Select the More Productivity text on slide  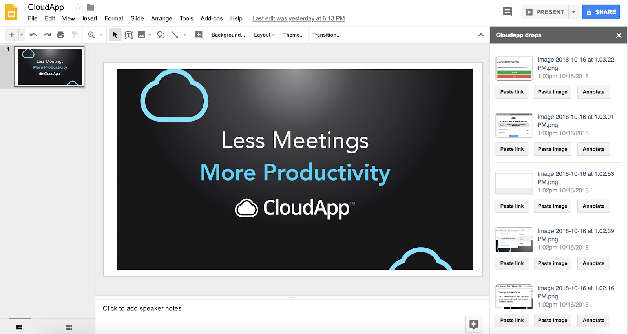(x=295, y=173)
